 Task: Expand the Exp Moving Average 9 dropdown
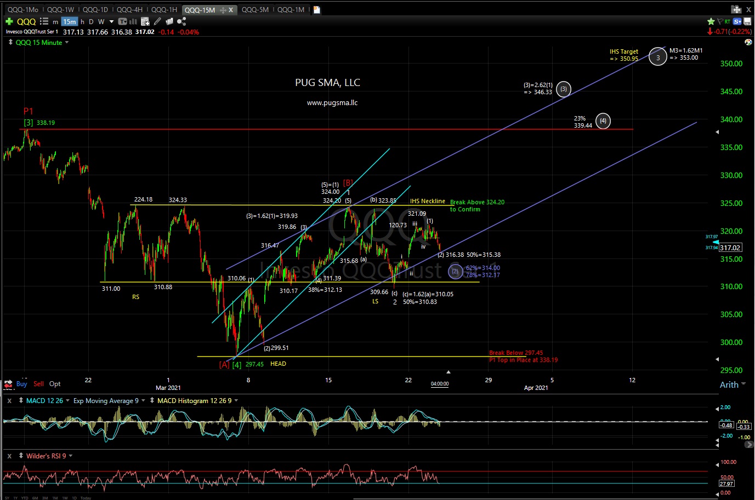(144, 400)
